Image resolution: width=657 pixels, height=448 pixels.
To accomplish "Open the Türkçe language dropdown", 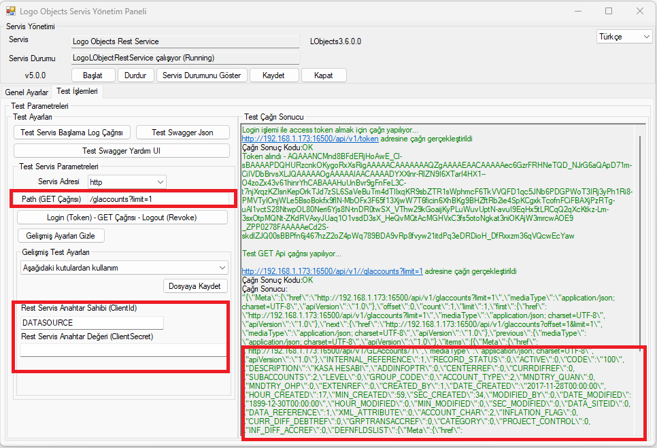I will click(x=624, y=37).
